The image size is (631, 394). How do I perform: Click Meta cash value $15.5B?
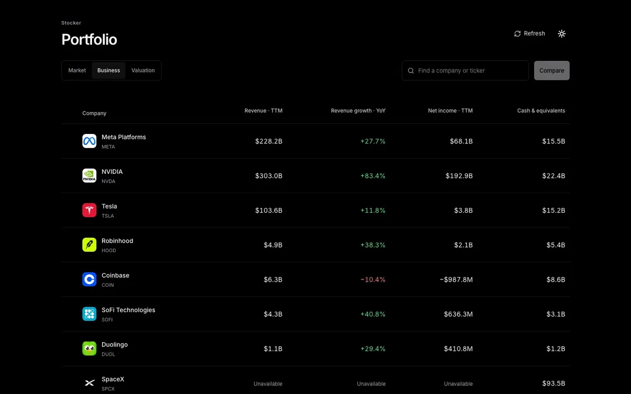(554, 141)
